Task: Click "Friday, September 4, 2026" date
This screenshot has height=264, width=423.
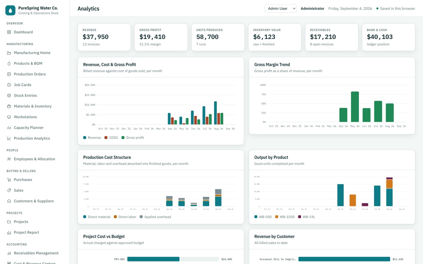Action: click(350, 8)
